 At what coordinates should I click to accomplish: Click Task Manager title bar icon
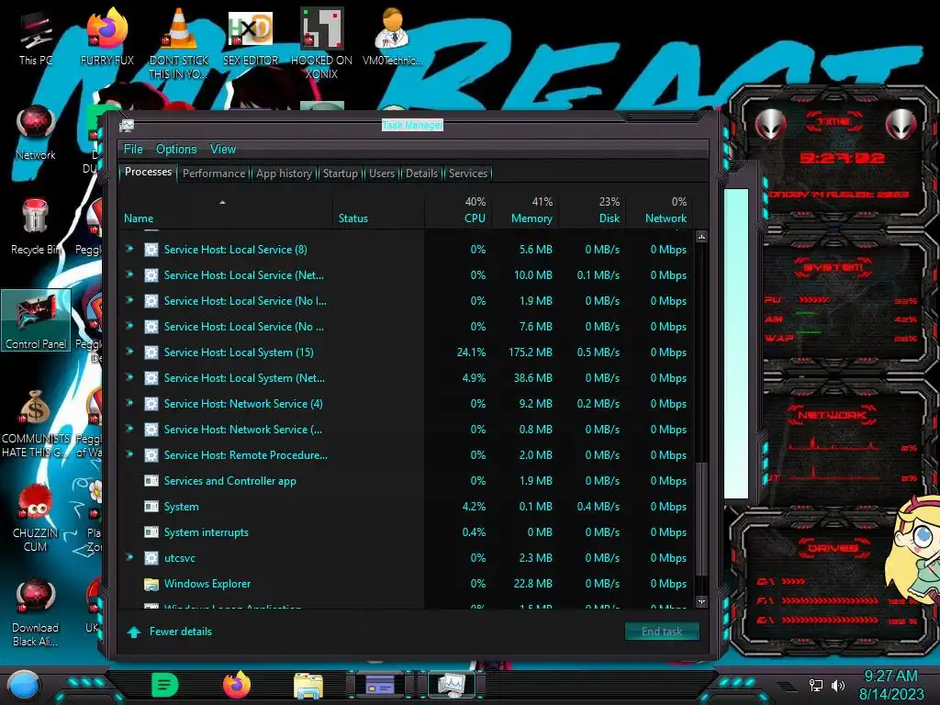click(x=127, y=125)
